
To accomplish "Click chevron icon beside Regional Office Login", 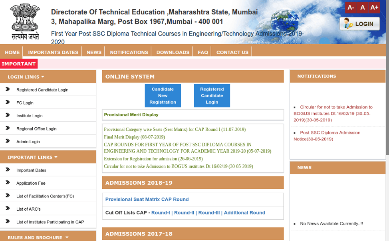I will coord(8,128).
